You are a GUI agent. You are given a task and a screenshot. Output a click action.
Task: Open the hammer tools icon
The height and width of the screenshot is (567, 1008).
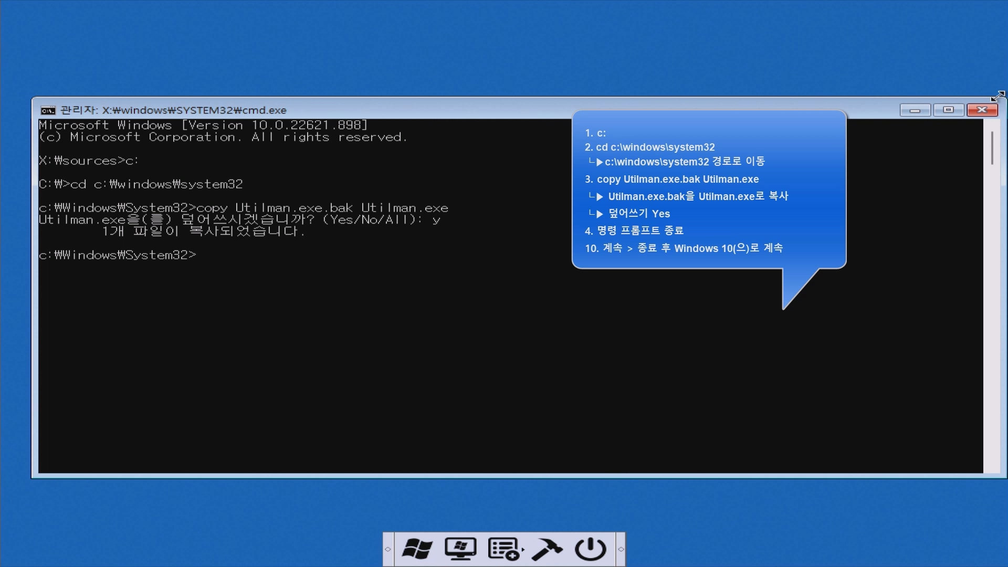coord(547,549)
